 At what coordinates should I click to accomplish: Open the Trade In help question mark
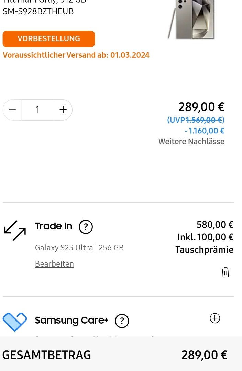(x=86, y=227)
